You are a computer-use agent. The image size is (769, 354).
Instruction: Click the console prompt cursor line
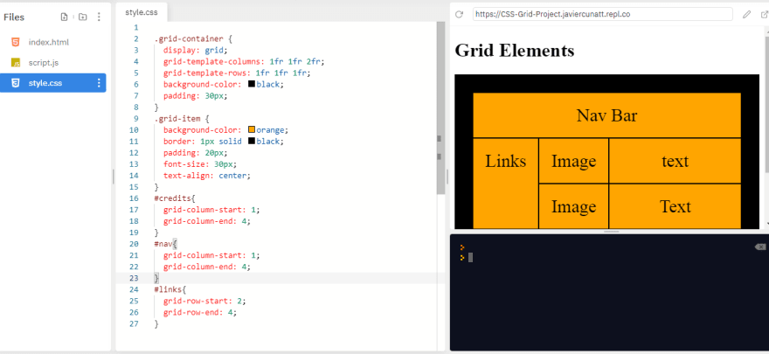coord(470,257)
